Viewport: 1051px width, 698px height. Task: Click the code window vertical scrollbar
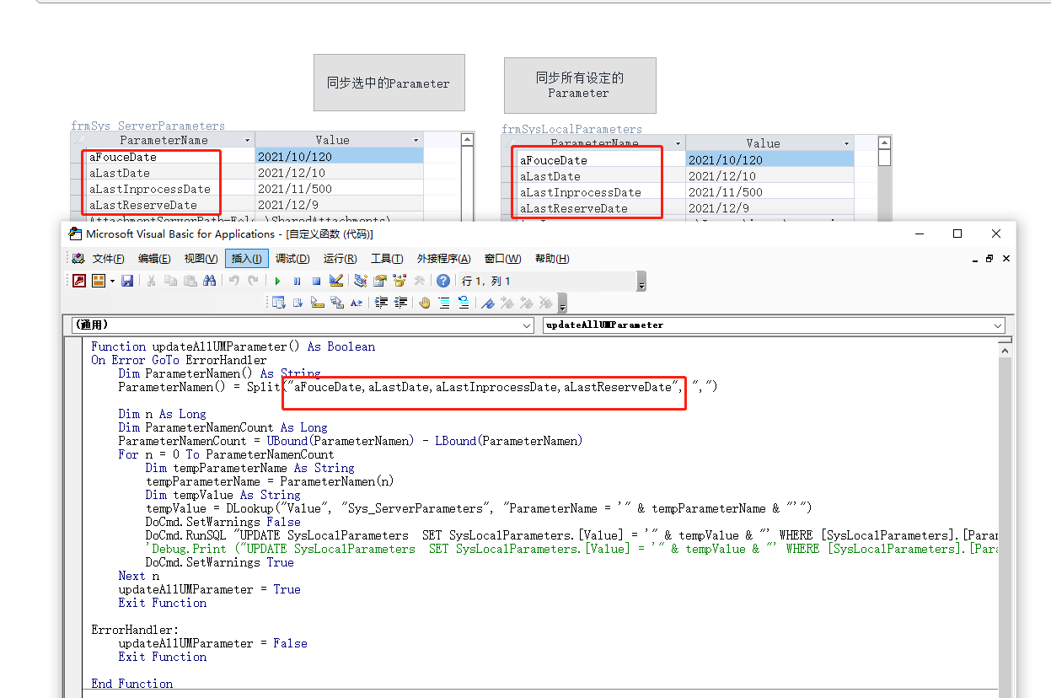1005,519
